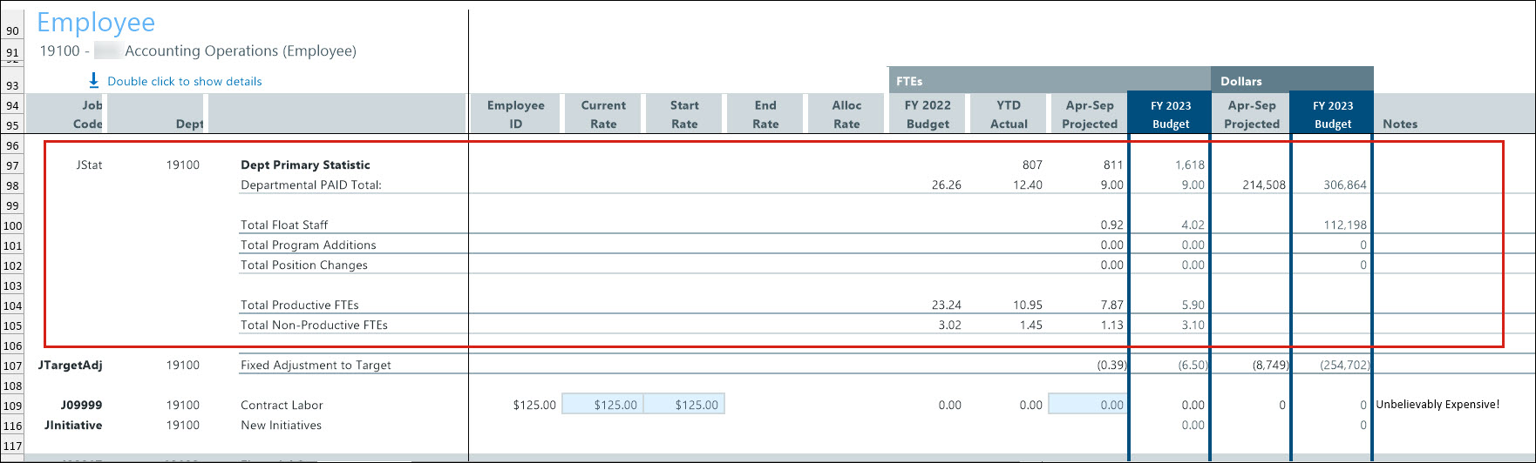The width and height of the screenshot is (1536, 463).
Task: Click the New Initiatives row label
Action: (281, 426)
